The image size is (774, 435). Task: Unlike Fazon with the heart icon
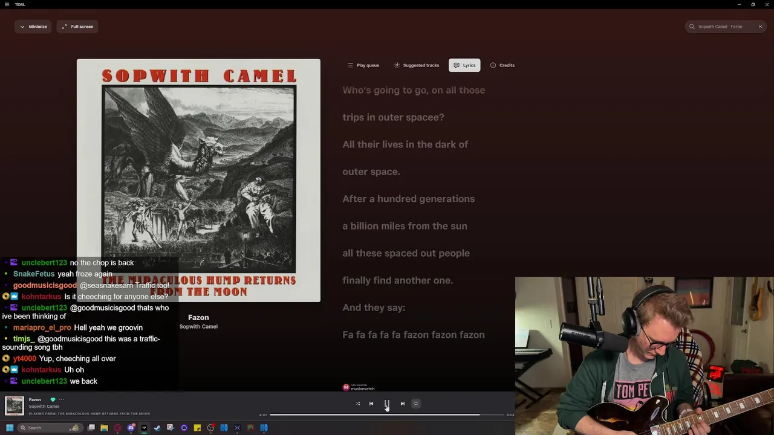click(53, 399)
